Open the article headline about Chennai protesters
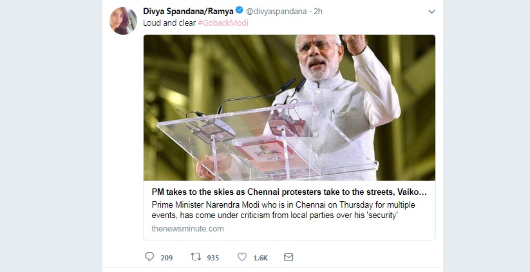The width and height of the screenshot is (530, 272). [289, 192]
